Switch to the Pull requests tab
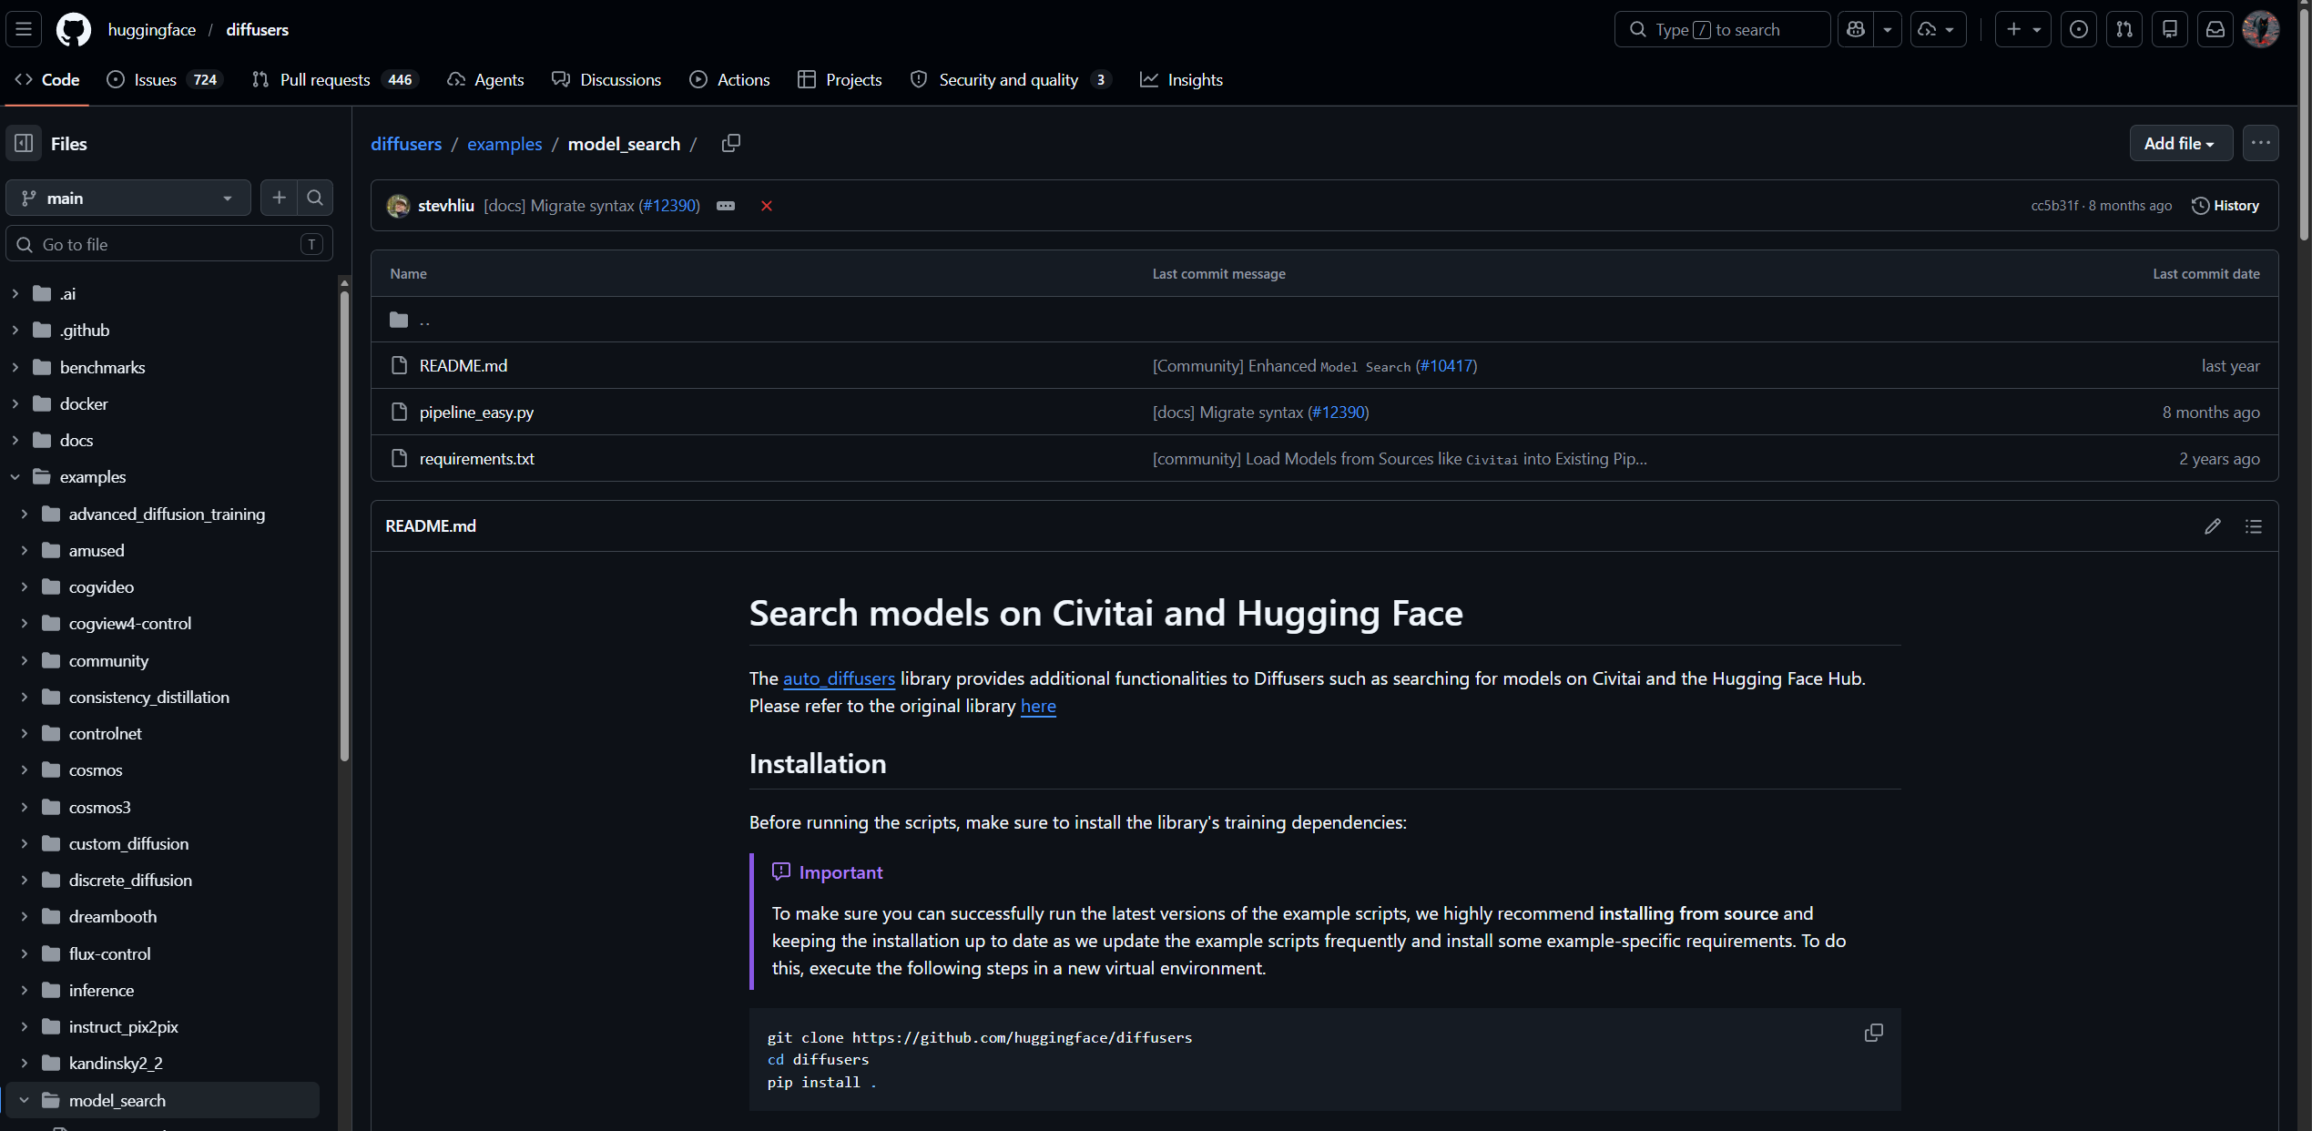This screenshot has height=1131, width=2312. tap(333, 79)
